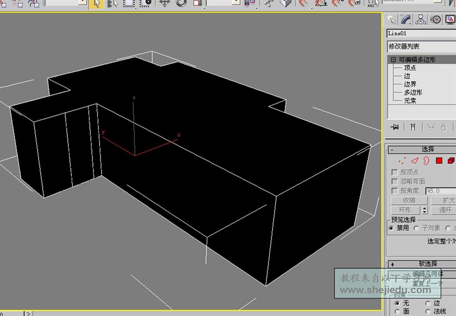
Task: Choose Polygon sub-object selection square icon
Action: click(x=439, y=161)
